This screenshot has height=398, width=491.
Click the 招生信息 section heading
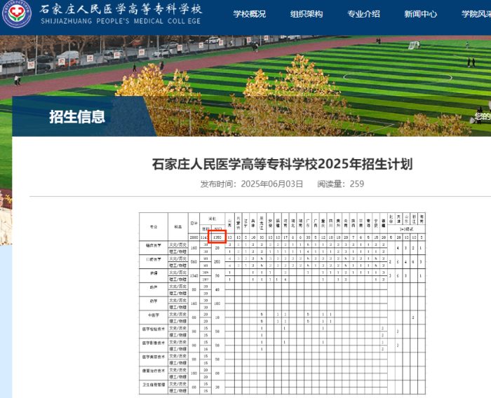pyautogui.click(x=77, y=117)
